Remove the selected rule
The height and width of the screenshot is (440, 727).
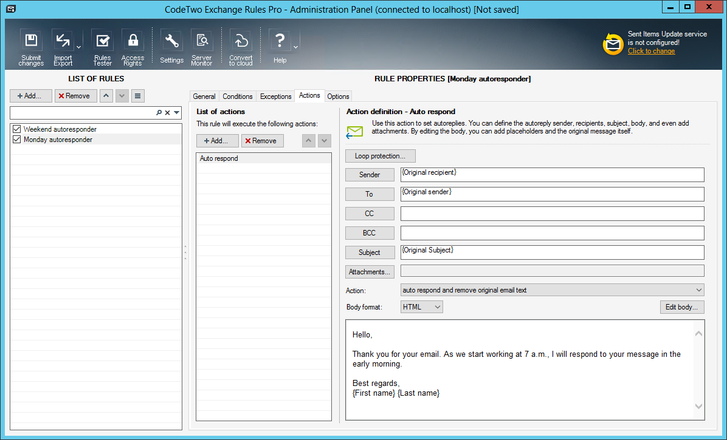pos(75,96)
